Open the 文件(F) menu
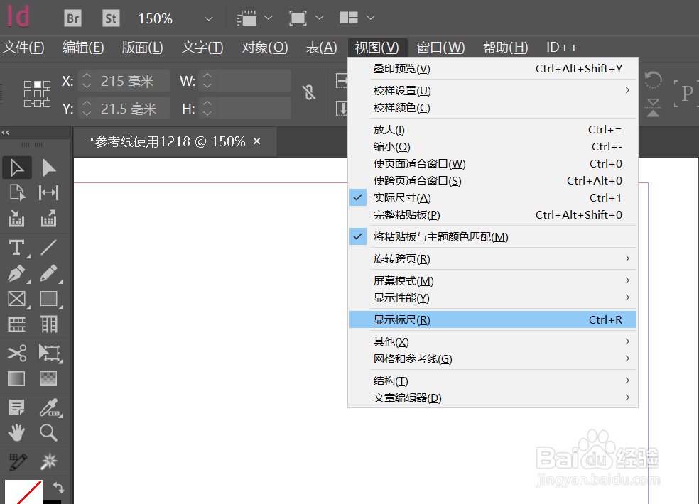 pyautogui.click(x=23, y=48)
